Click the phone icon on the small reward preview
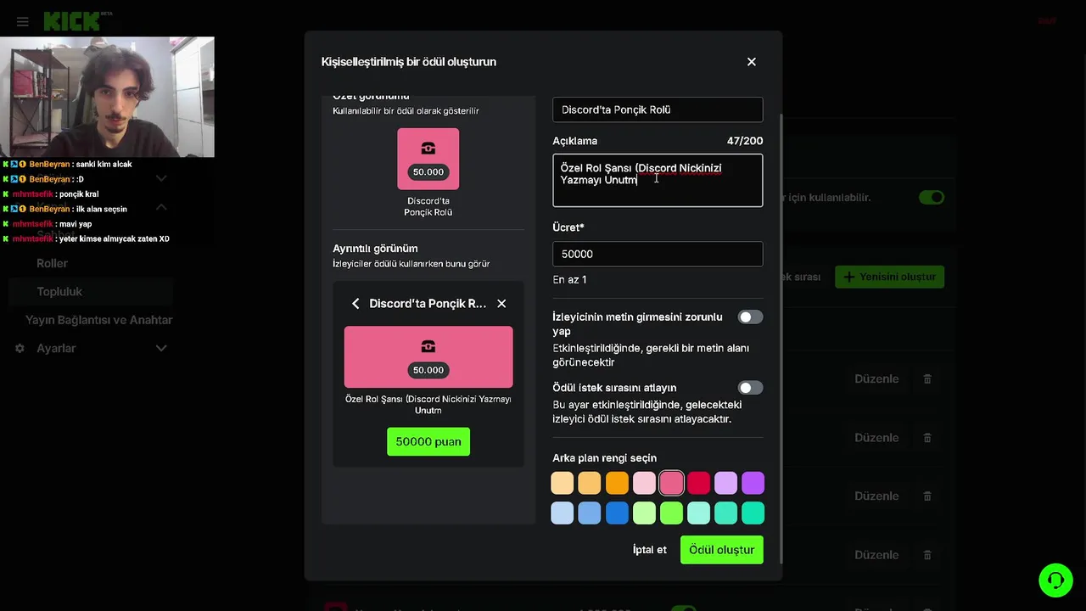 [x=428, y=149]
